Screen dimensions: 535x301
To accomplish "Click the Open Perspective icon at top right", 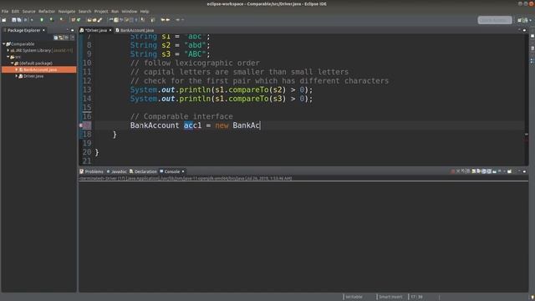I will click(519, 20).
